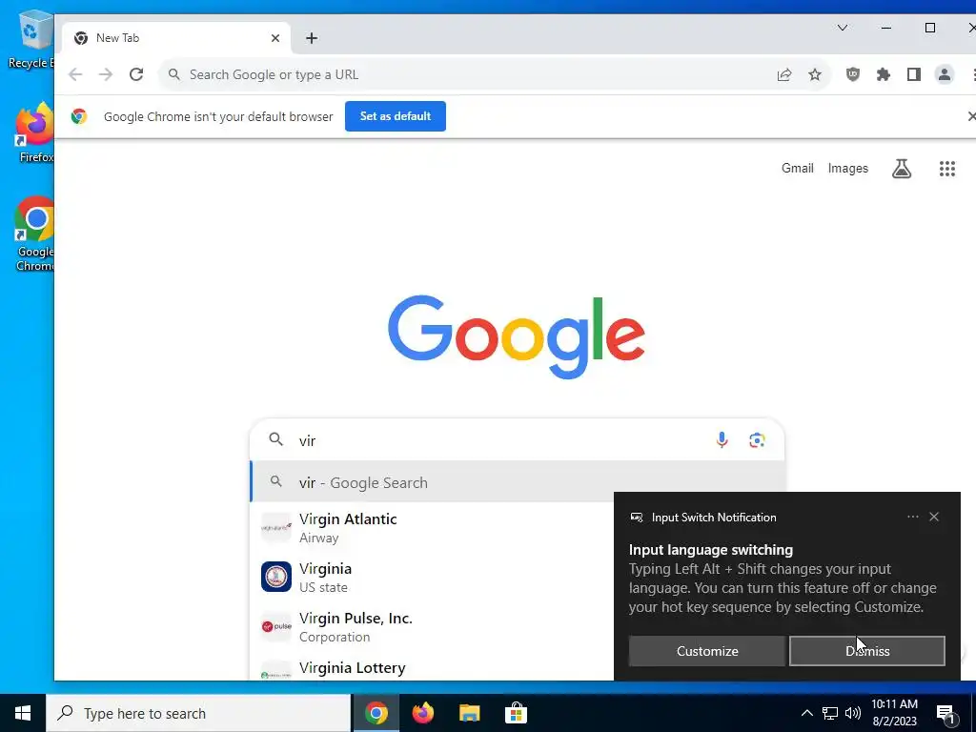Toggle the Chrome side panel

914,74
